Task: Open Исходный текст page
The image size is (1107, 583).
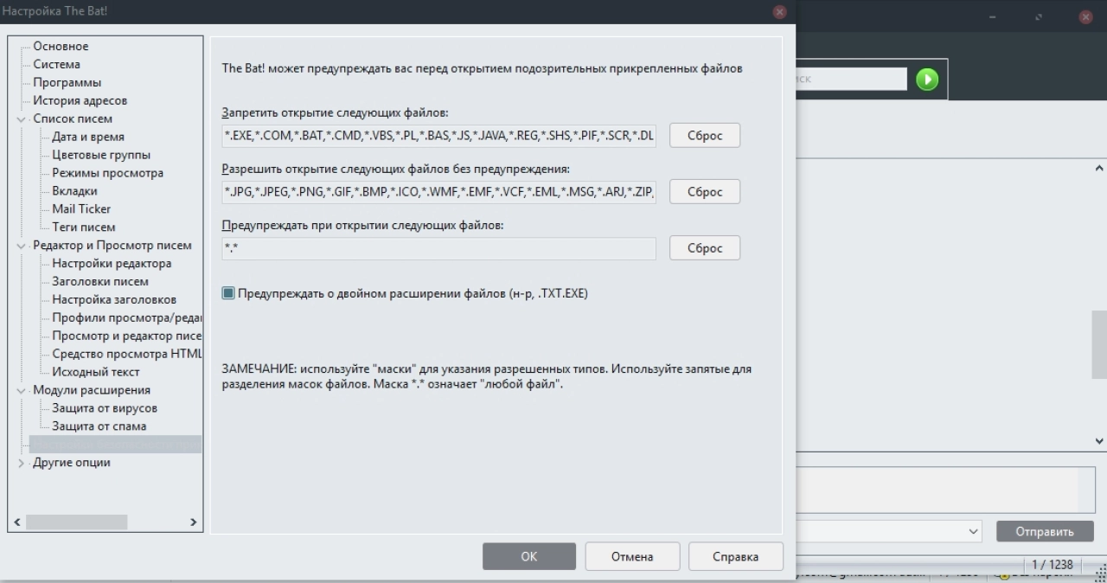Action: tap(95, 373)
